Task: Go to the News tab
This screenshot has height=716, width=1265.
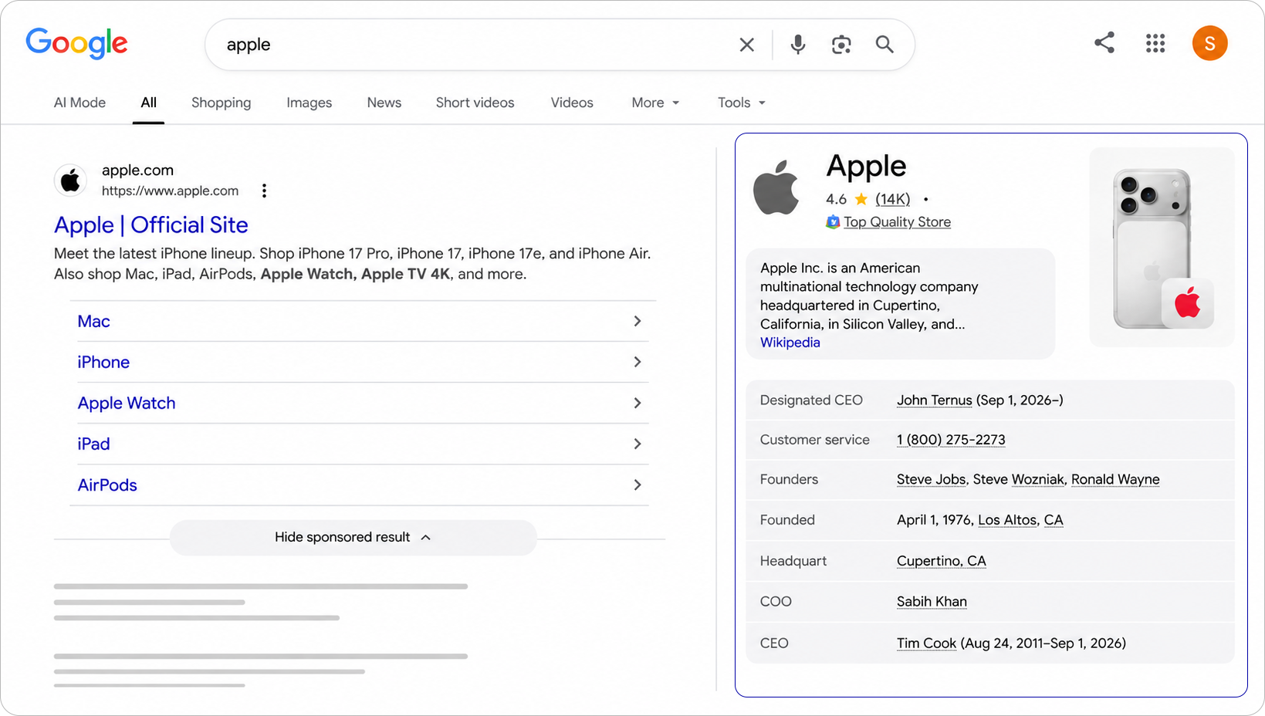Action: point(384,103)
